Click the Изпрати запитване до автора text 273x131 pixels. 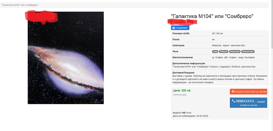(251, 92)
